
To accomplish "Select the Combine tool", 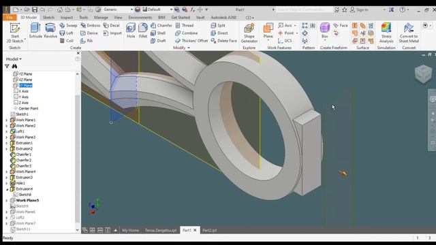I will coord(187,33).
